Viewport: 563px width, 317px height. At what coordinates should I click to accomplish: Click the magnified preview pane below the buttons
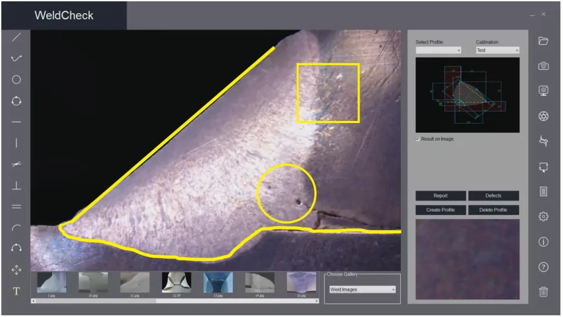click(x=467, y=259)
